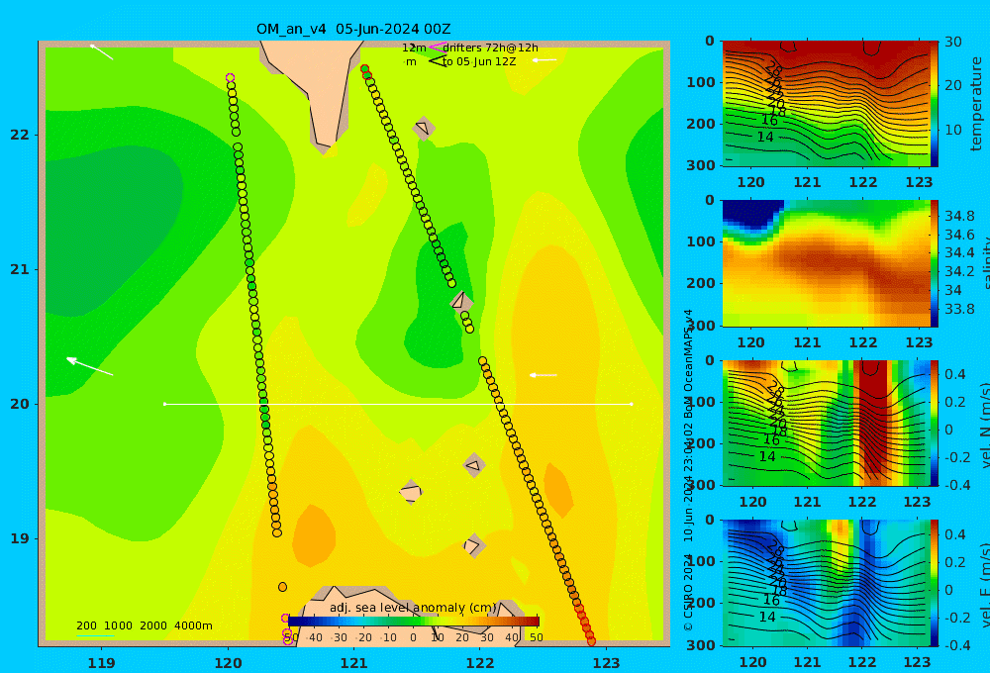Click the vertical temperature axis label

pos(977,104)
